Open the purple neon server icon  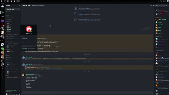click(2, 21)
